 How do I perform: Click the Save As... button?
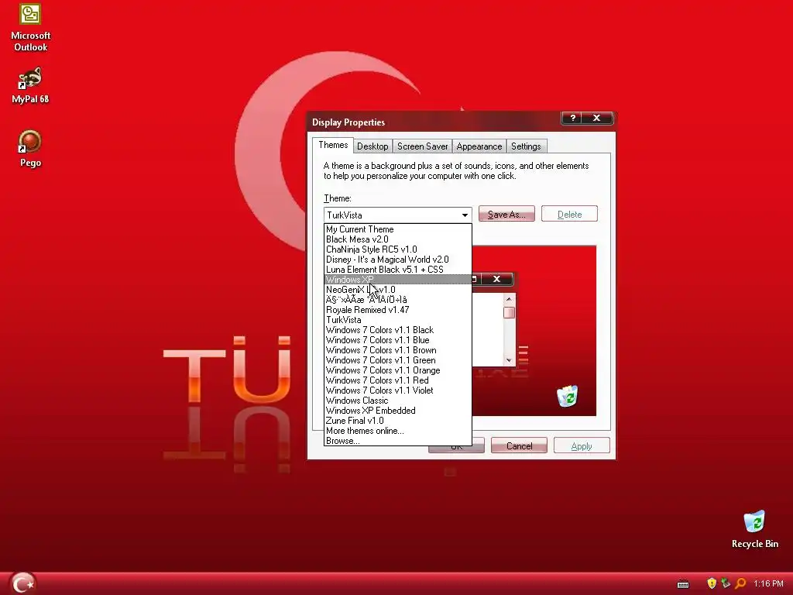point(506,215)
